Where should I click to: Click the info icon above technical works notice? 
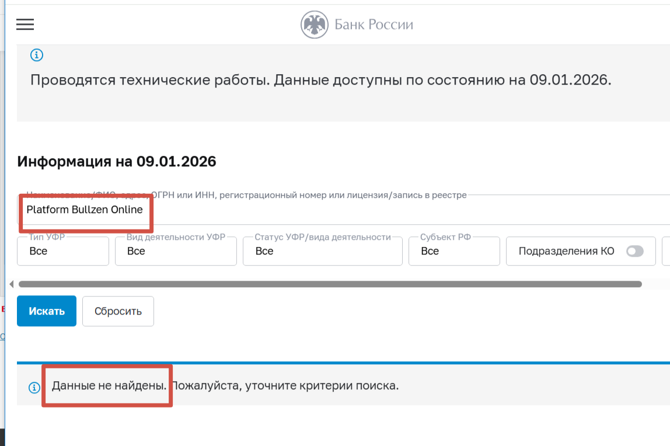click(x=36, y=55)
